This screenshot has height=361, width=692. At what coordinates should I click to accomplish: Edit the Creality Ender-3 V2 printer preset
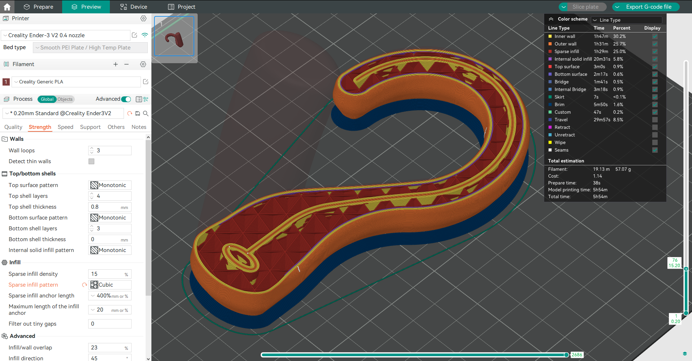tap(134, 35)
